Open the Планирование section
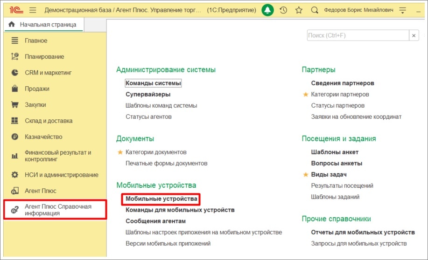This screenshot has width=428, height=260. (x=44, y=57)
